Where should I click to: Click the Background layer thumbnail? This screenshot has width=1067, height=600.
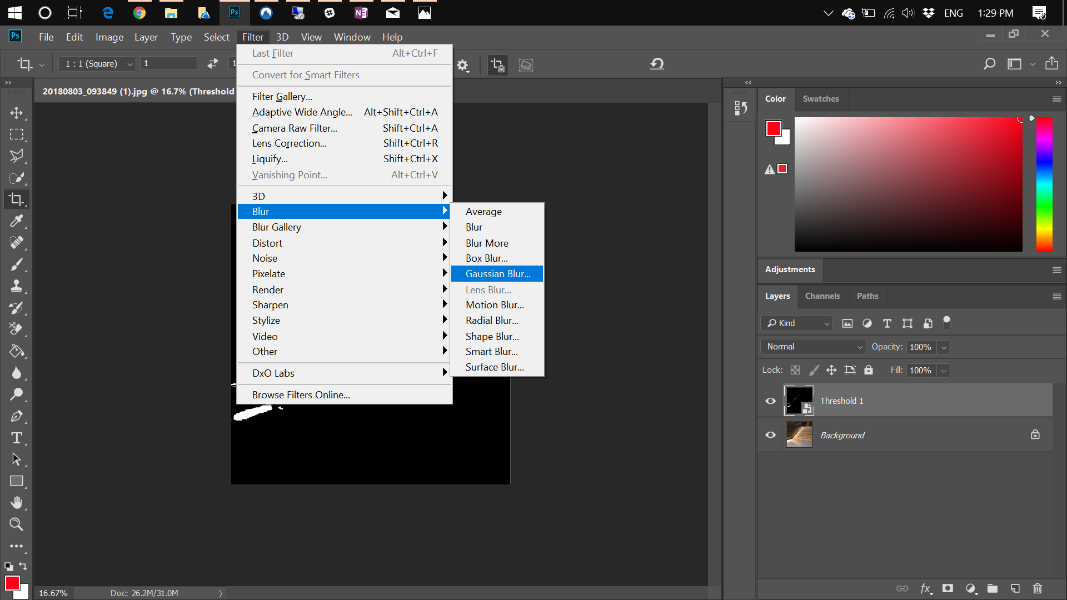799,435
